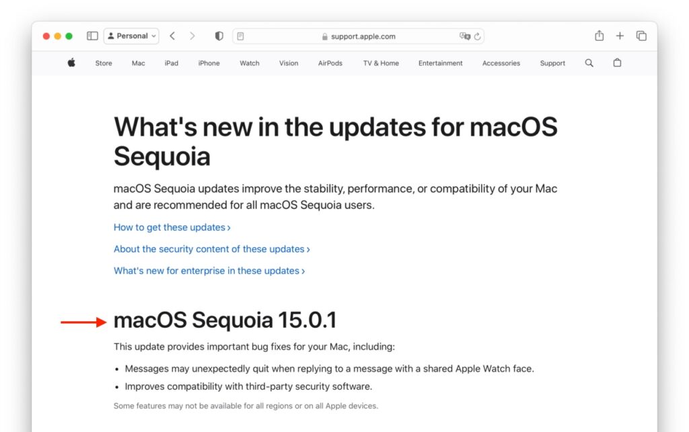Image resolution: width=689 pixels, height=432 pixels.
Task: Open the Personal profile dropdown
Action: click(x=131, y=36)
